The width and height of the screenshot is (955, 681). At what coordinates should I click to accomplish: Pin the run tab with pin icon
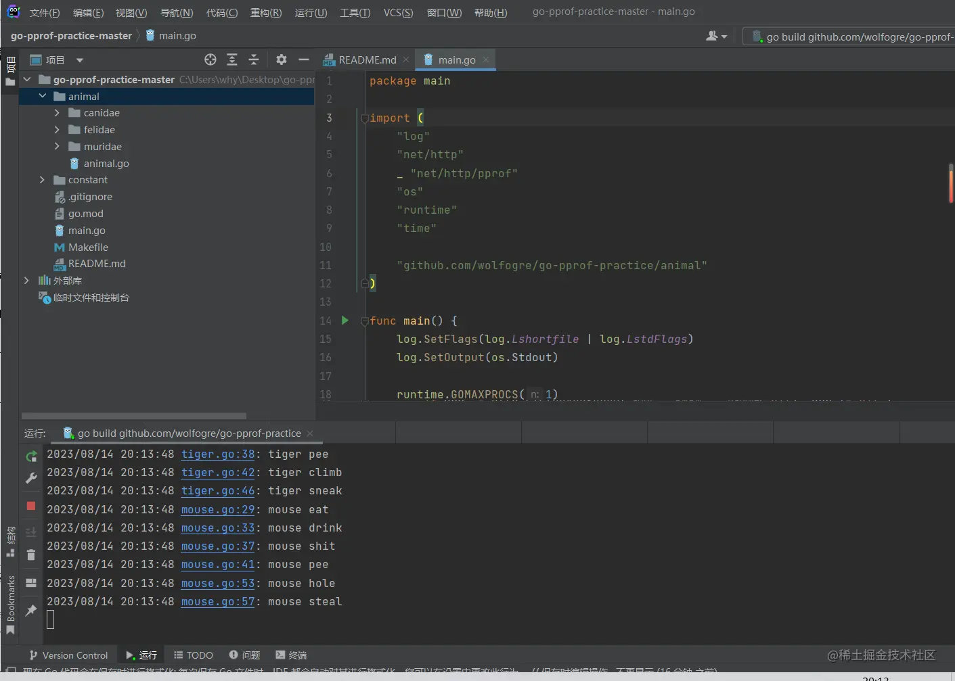31,610
